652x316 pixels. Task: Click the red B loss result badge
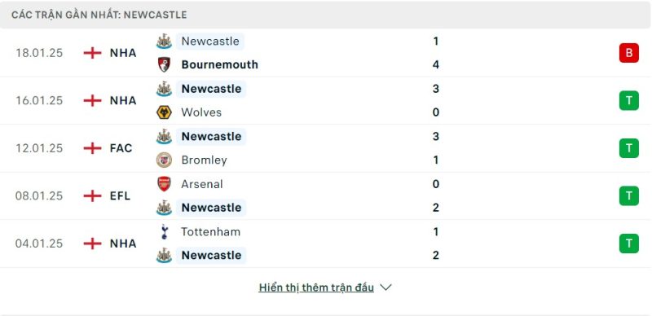tap(628, 53)
